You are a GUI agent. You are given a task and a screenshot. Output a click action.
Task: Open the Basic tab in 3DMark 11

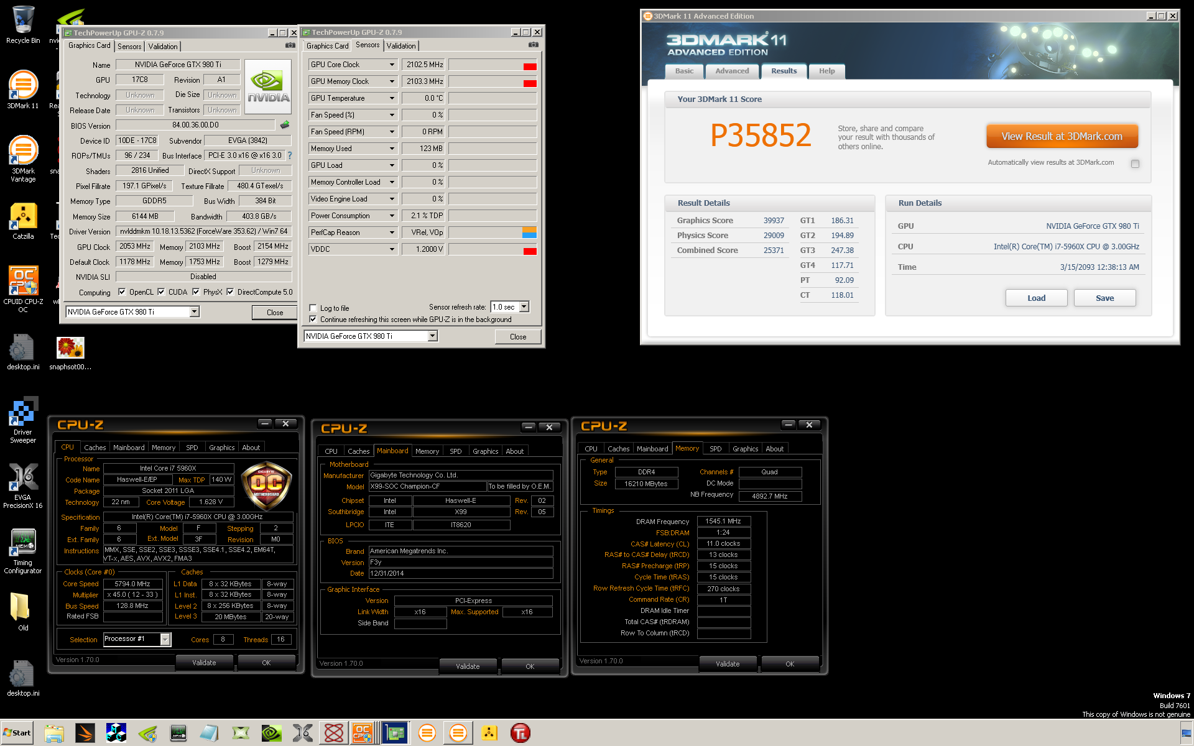pyautogui.click(x=684, y=71)
